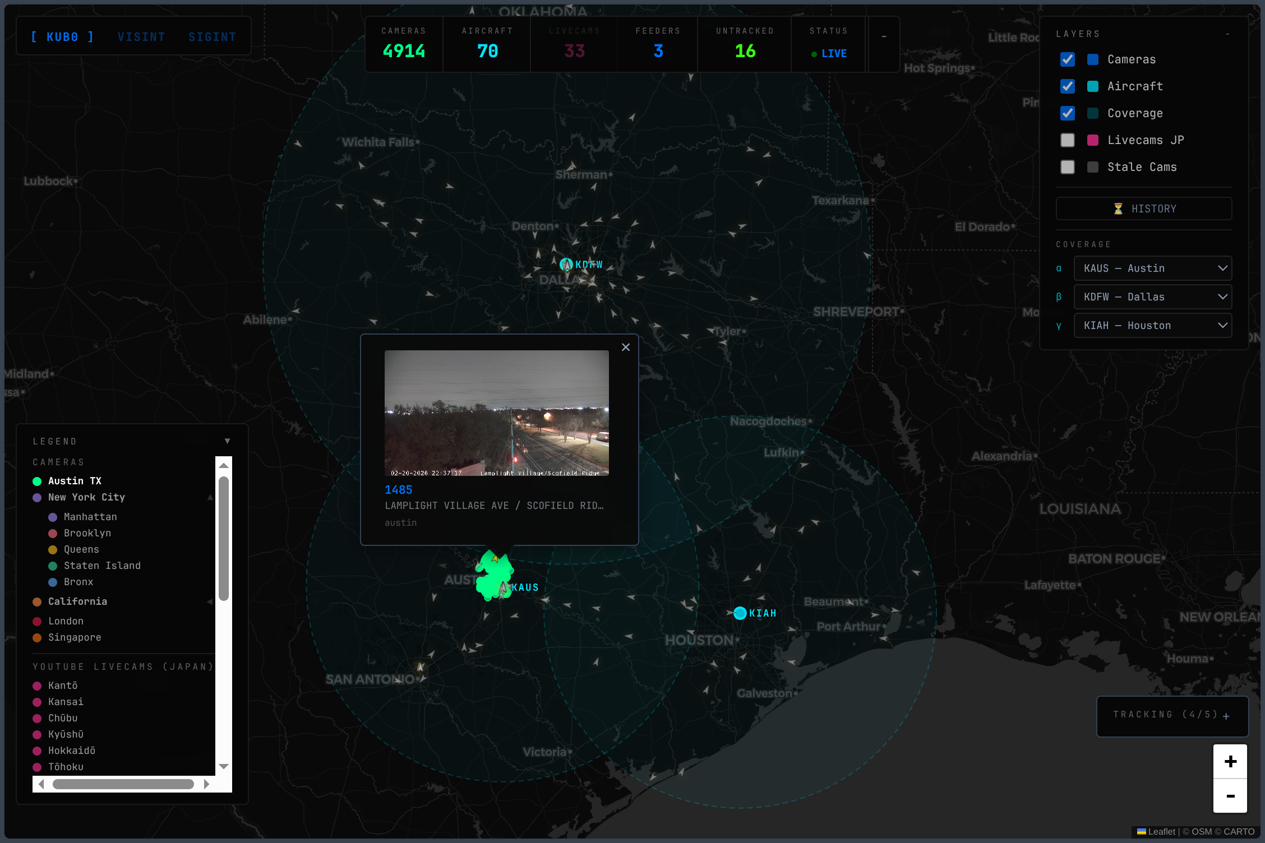Open the History button
The width and height of the screenshot is (1265, 843).
(x=1144, y=209)
